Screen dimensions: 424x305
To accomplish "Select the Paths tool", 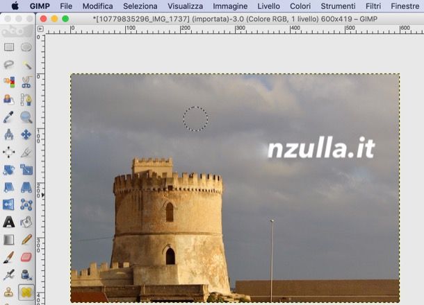I will point(26,100).
